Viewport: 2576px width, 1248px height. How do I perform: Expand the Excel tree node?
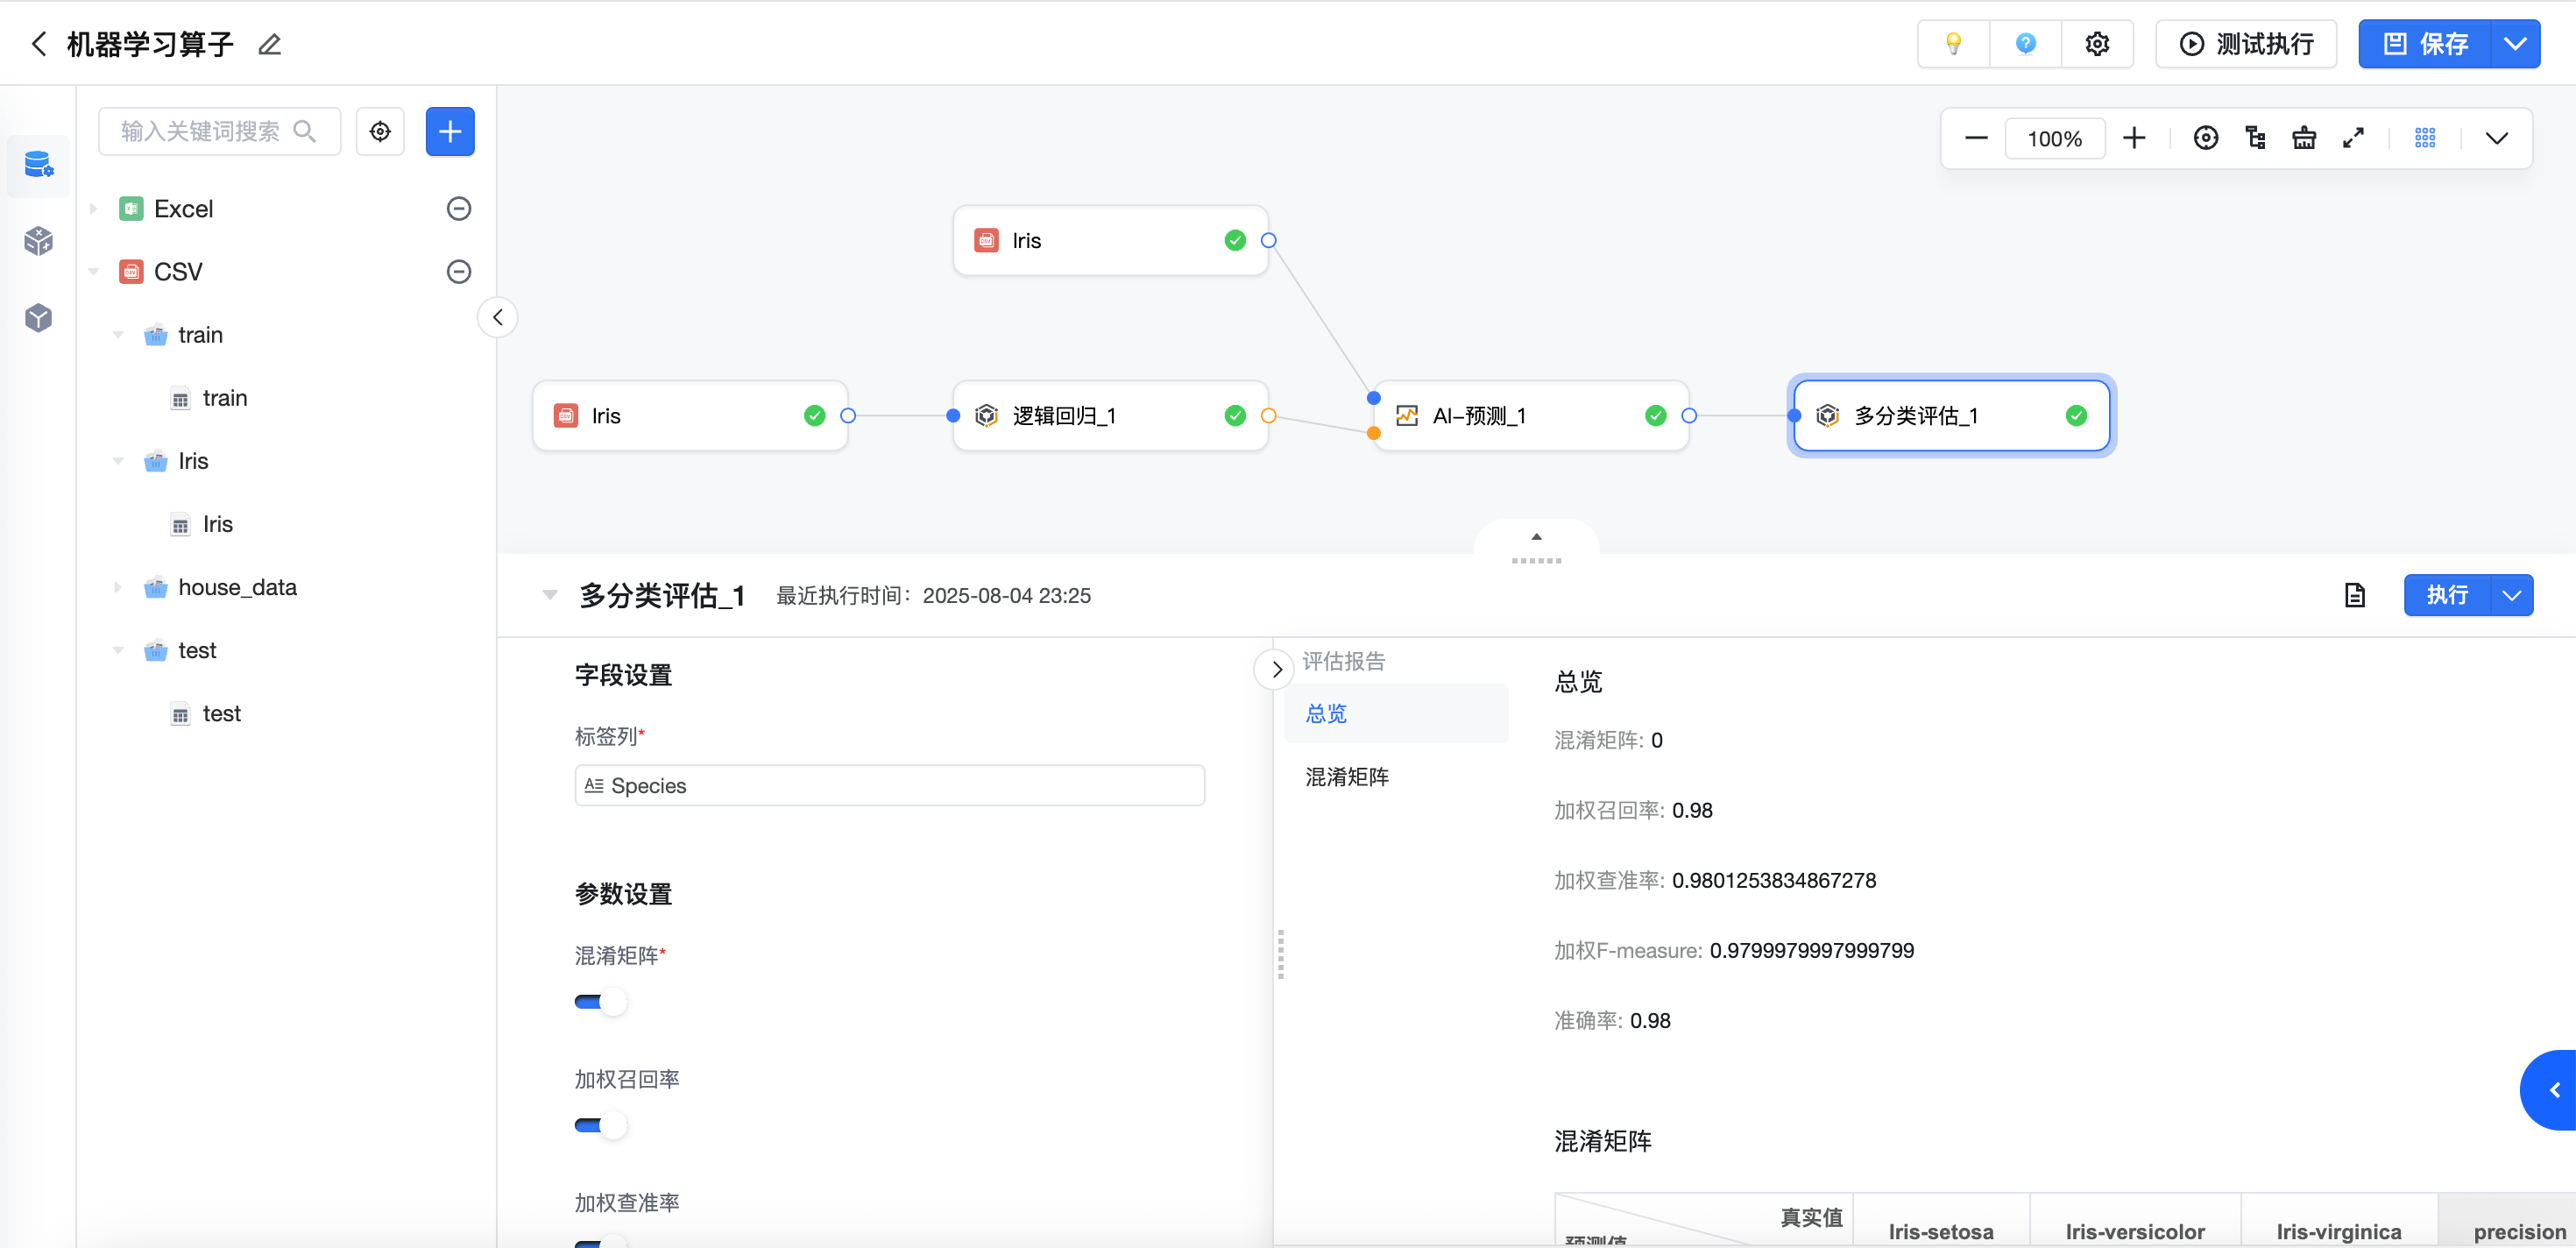[93, 209]
